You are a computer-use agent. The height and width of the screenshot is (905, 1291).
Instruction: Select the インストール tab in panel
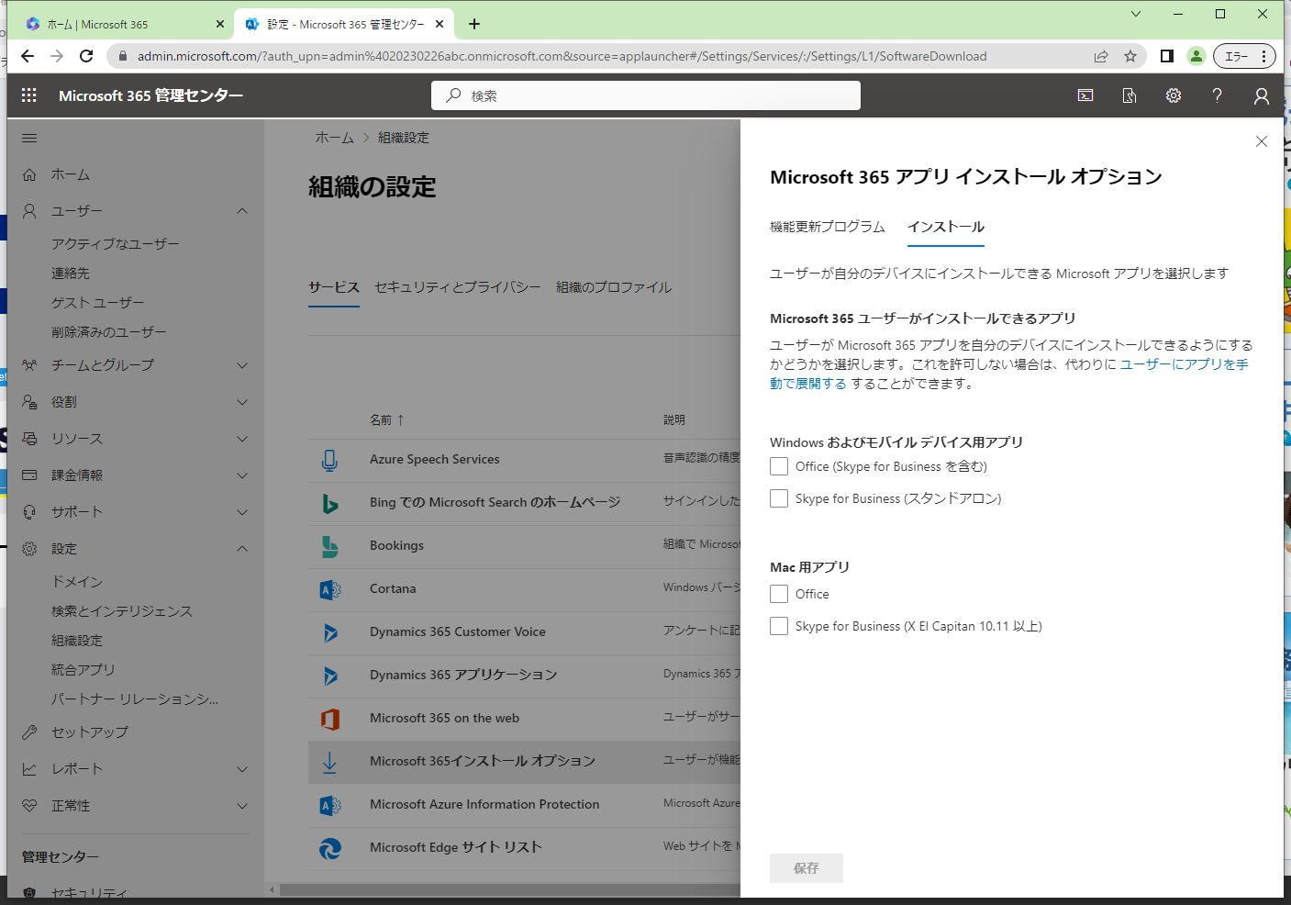pos(946,227)
